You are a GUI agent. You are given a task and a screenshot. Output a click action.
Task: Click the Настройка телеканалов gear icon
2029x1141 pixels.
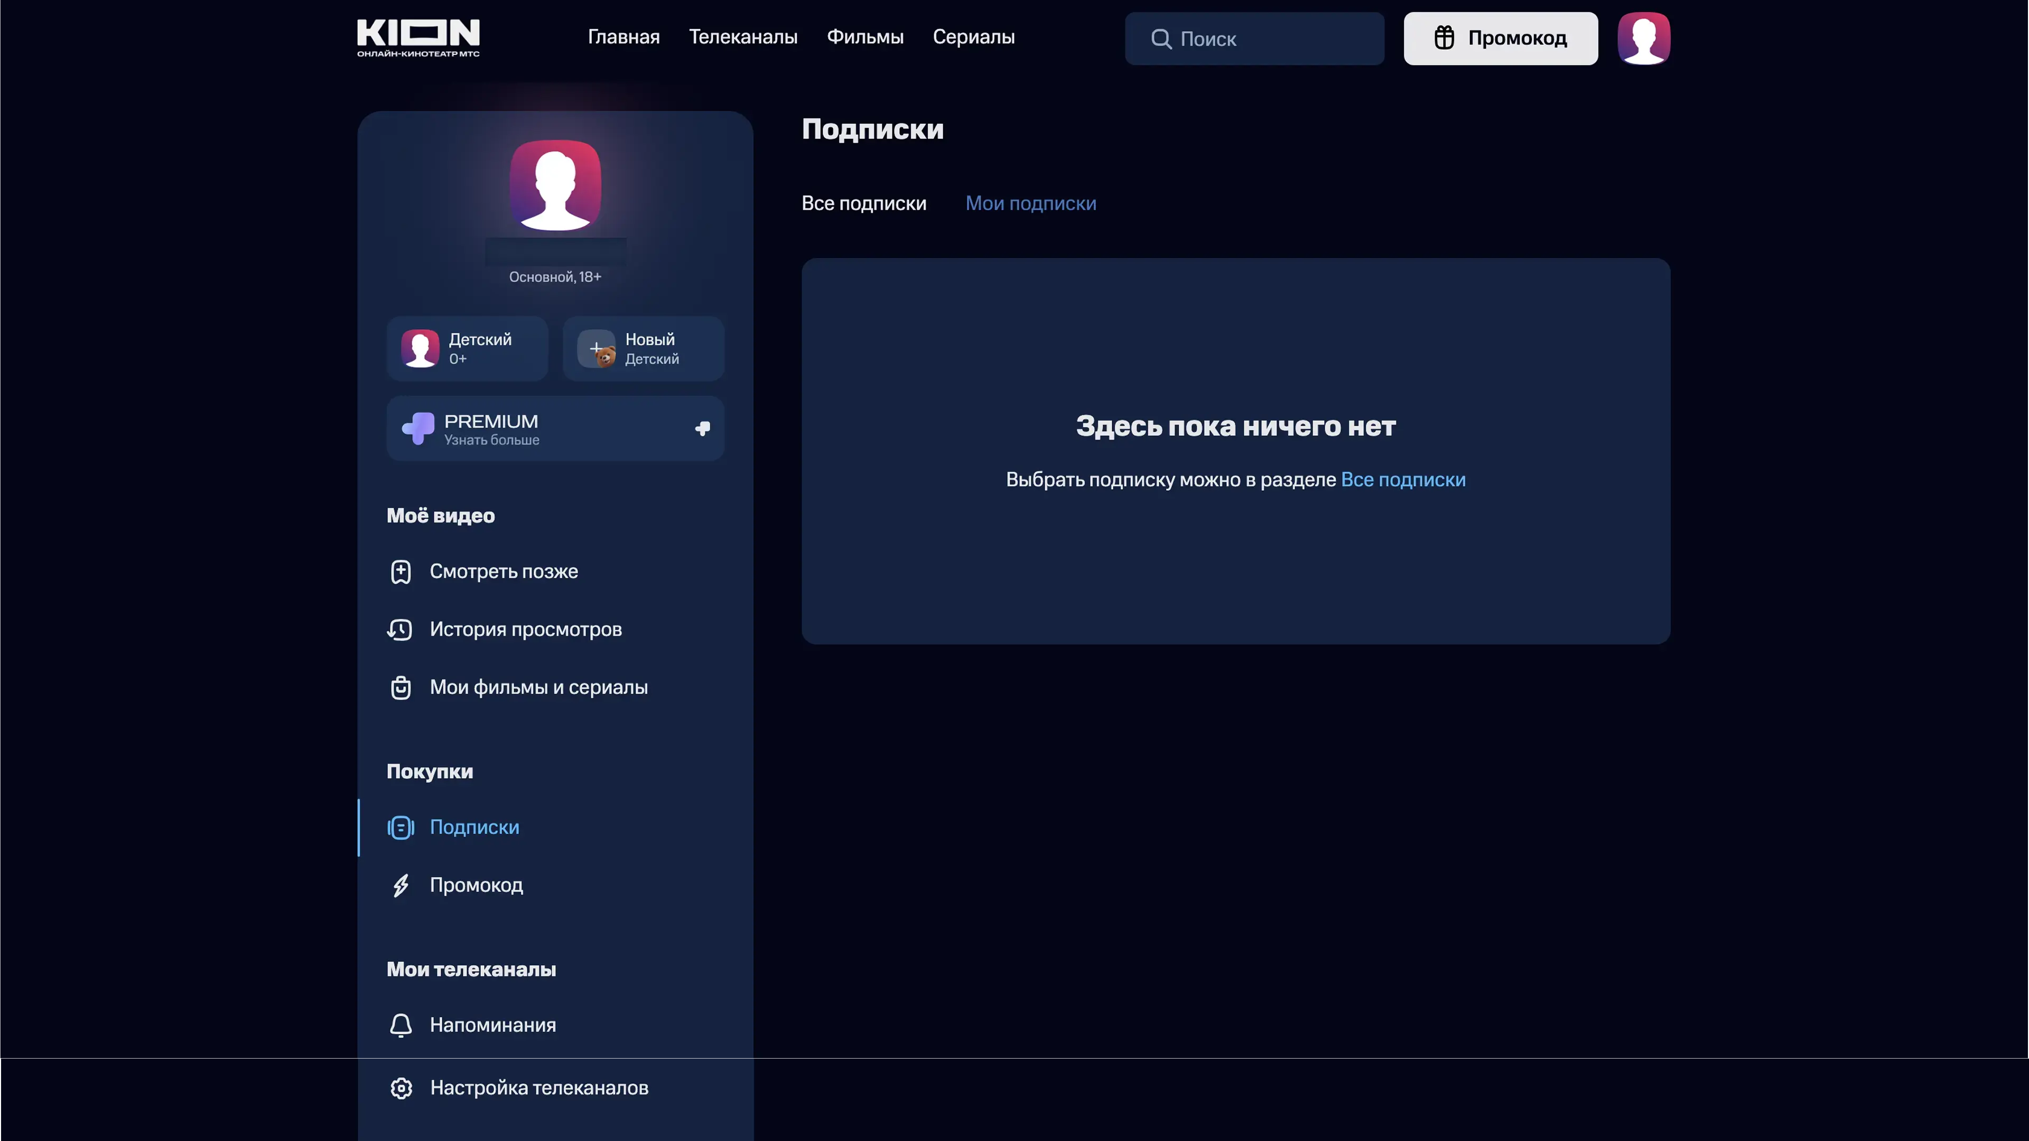point(402,1088)
